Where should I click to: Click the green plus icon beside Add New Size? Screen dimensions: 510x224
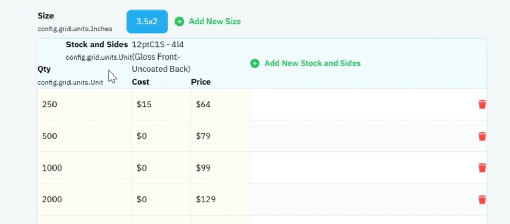click(x=179, y=22)
